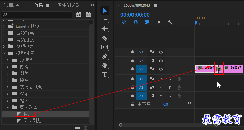Close the 1633678902043 sequence tab

119,6
